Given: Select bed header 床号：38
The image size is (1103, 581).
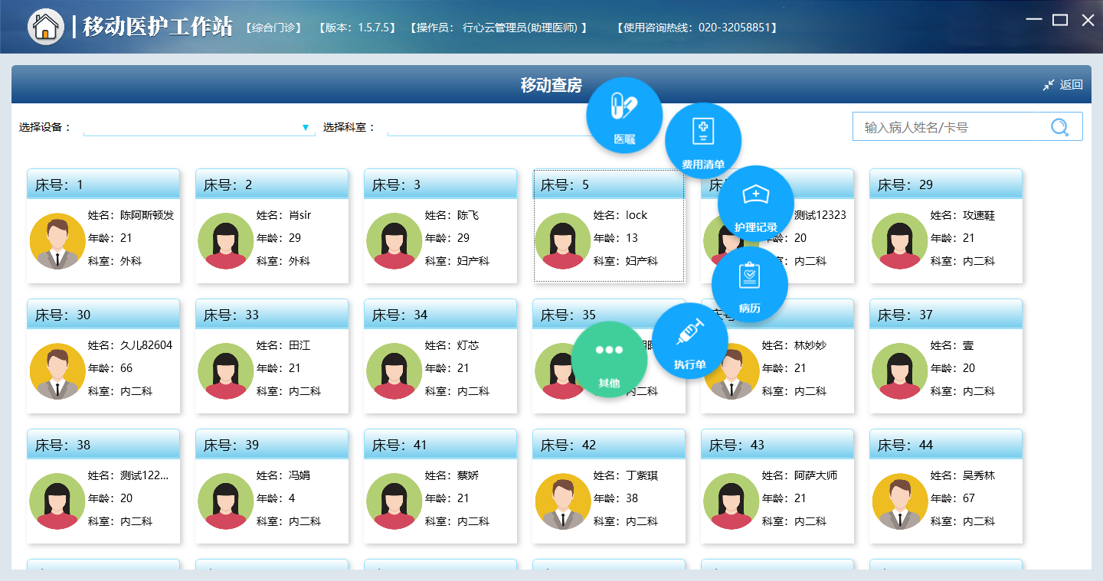Looking at the screenshot, I should tap(103, 444).
